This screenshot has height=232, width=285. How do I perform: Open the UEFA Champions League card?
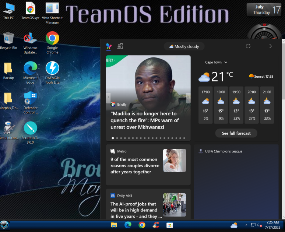tap(236, 182)
